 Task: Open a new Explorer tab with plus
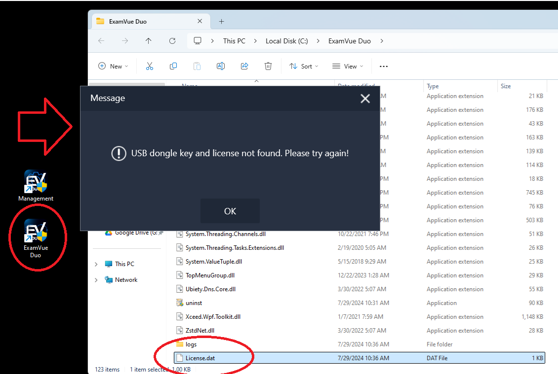coord(221,22)
